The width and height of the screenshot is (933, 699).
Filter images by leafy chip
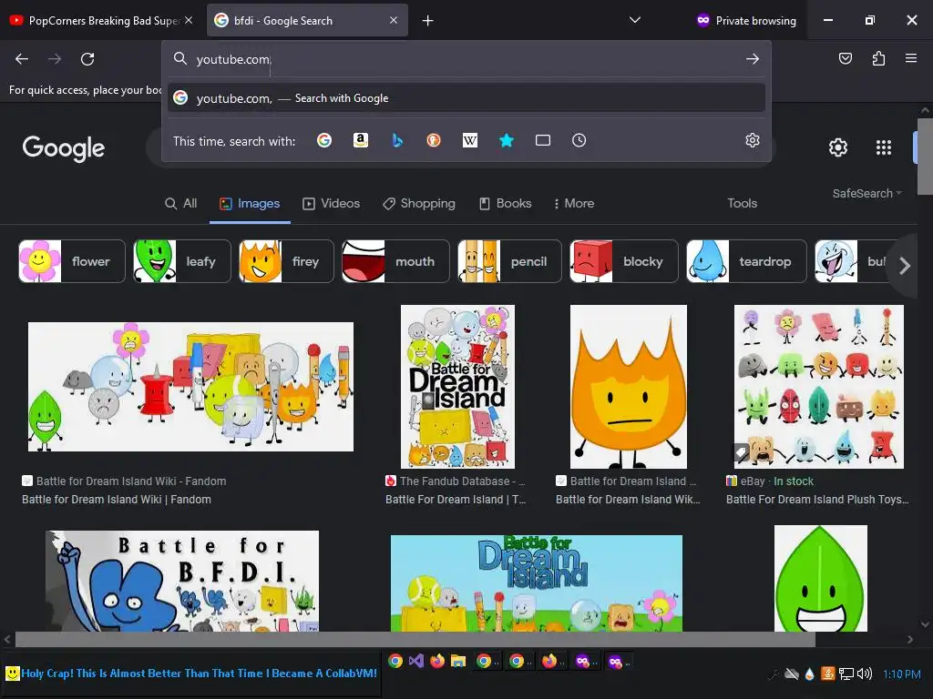[x=181, y=261]
